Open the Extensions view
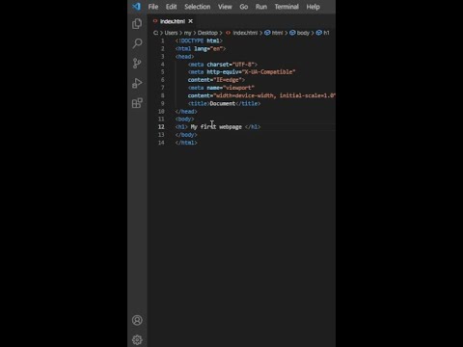The image size is (463, 347). pyautogui.click(x=137, y=103)
